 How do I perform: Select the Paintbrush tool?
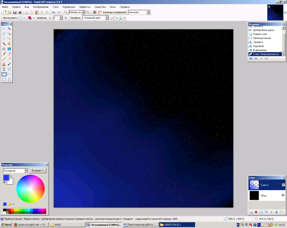[4, 54]
